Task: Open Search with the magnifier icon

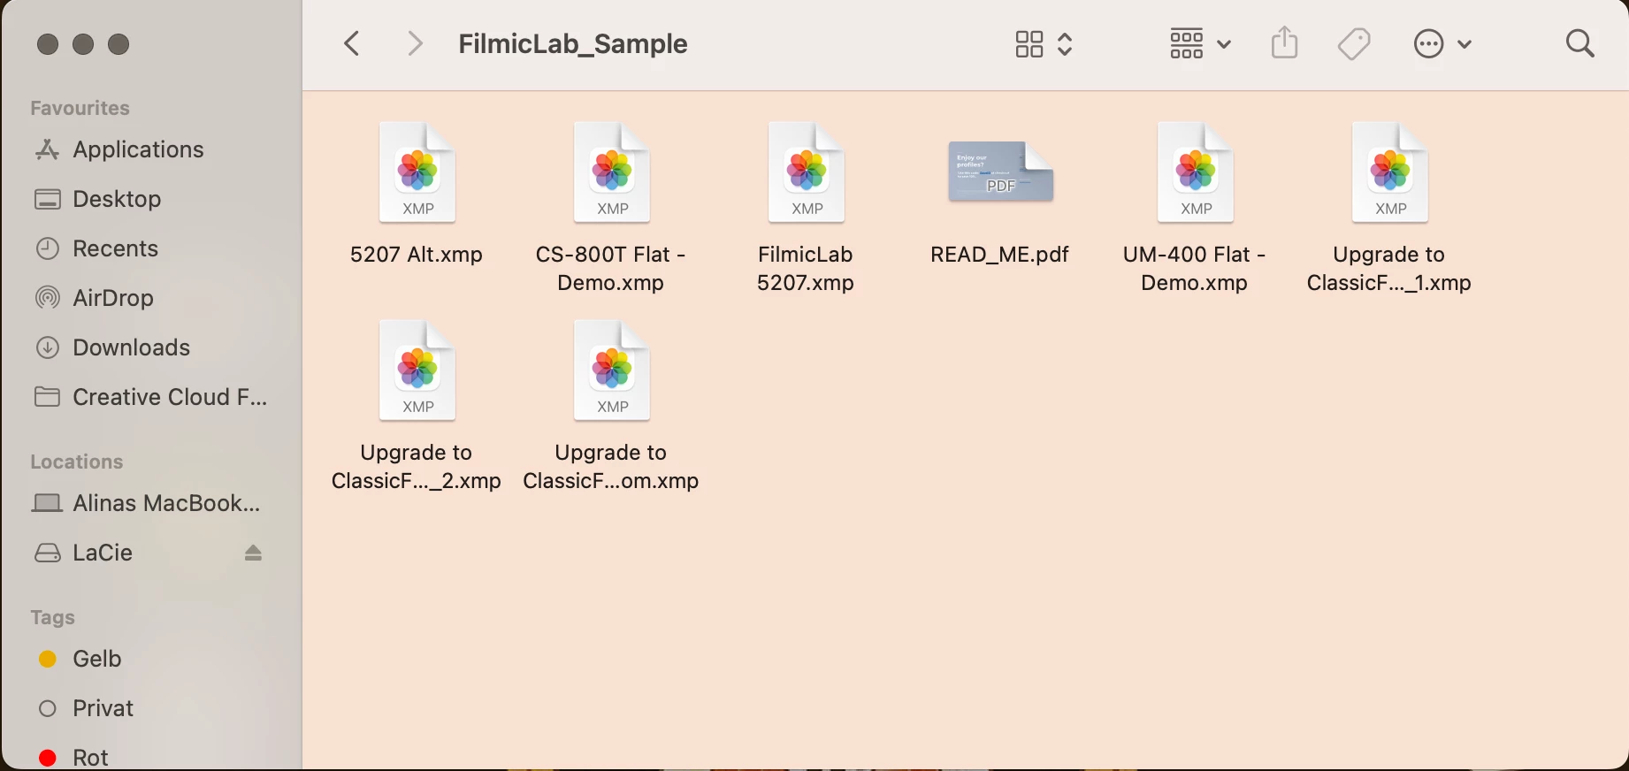Action: click(1579, 43)
